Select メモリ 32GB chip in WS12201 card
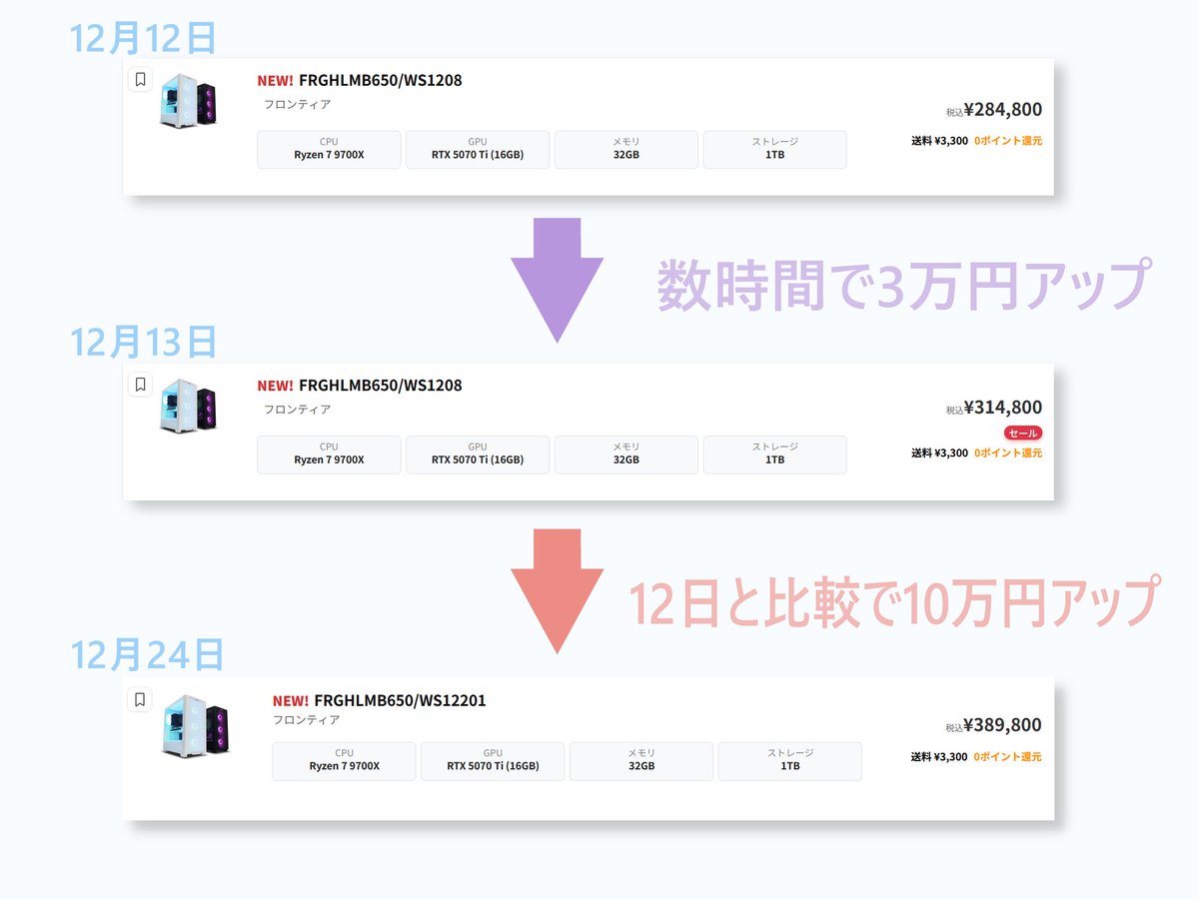The image size is (1199, 899). point(641,761)
